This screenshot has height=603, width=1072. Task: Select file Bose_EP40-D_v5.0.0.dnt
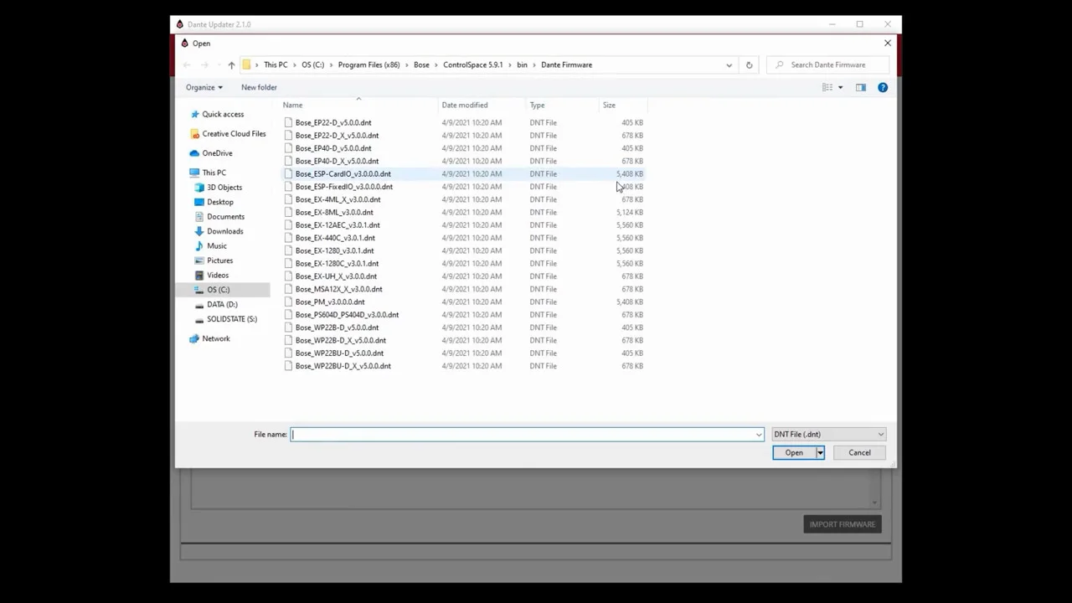pos(332,148)
